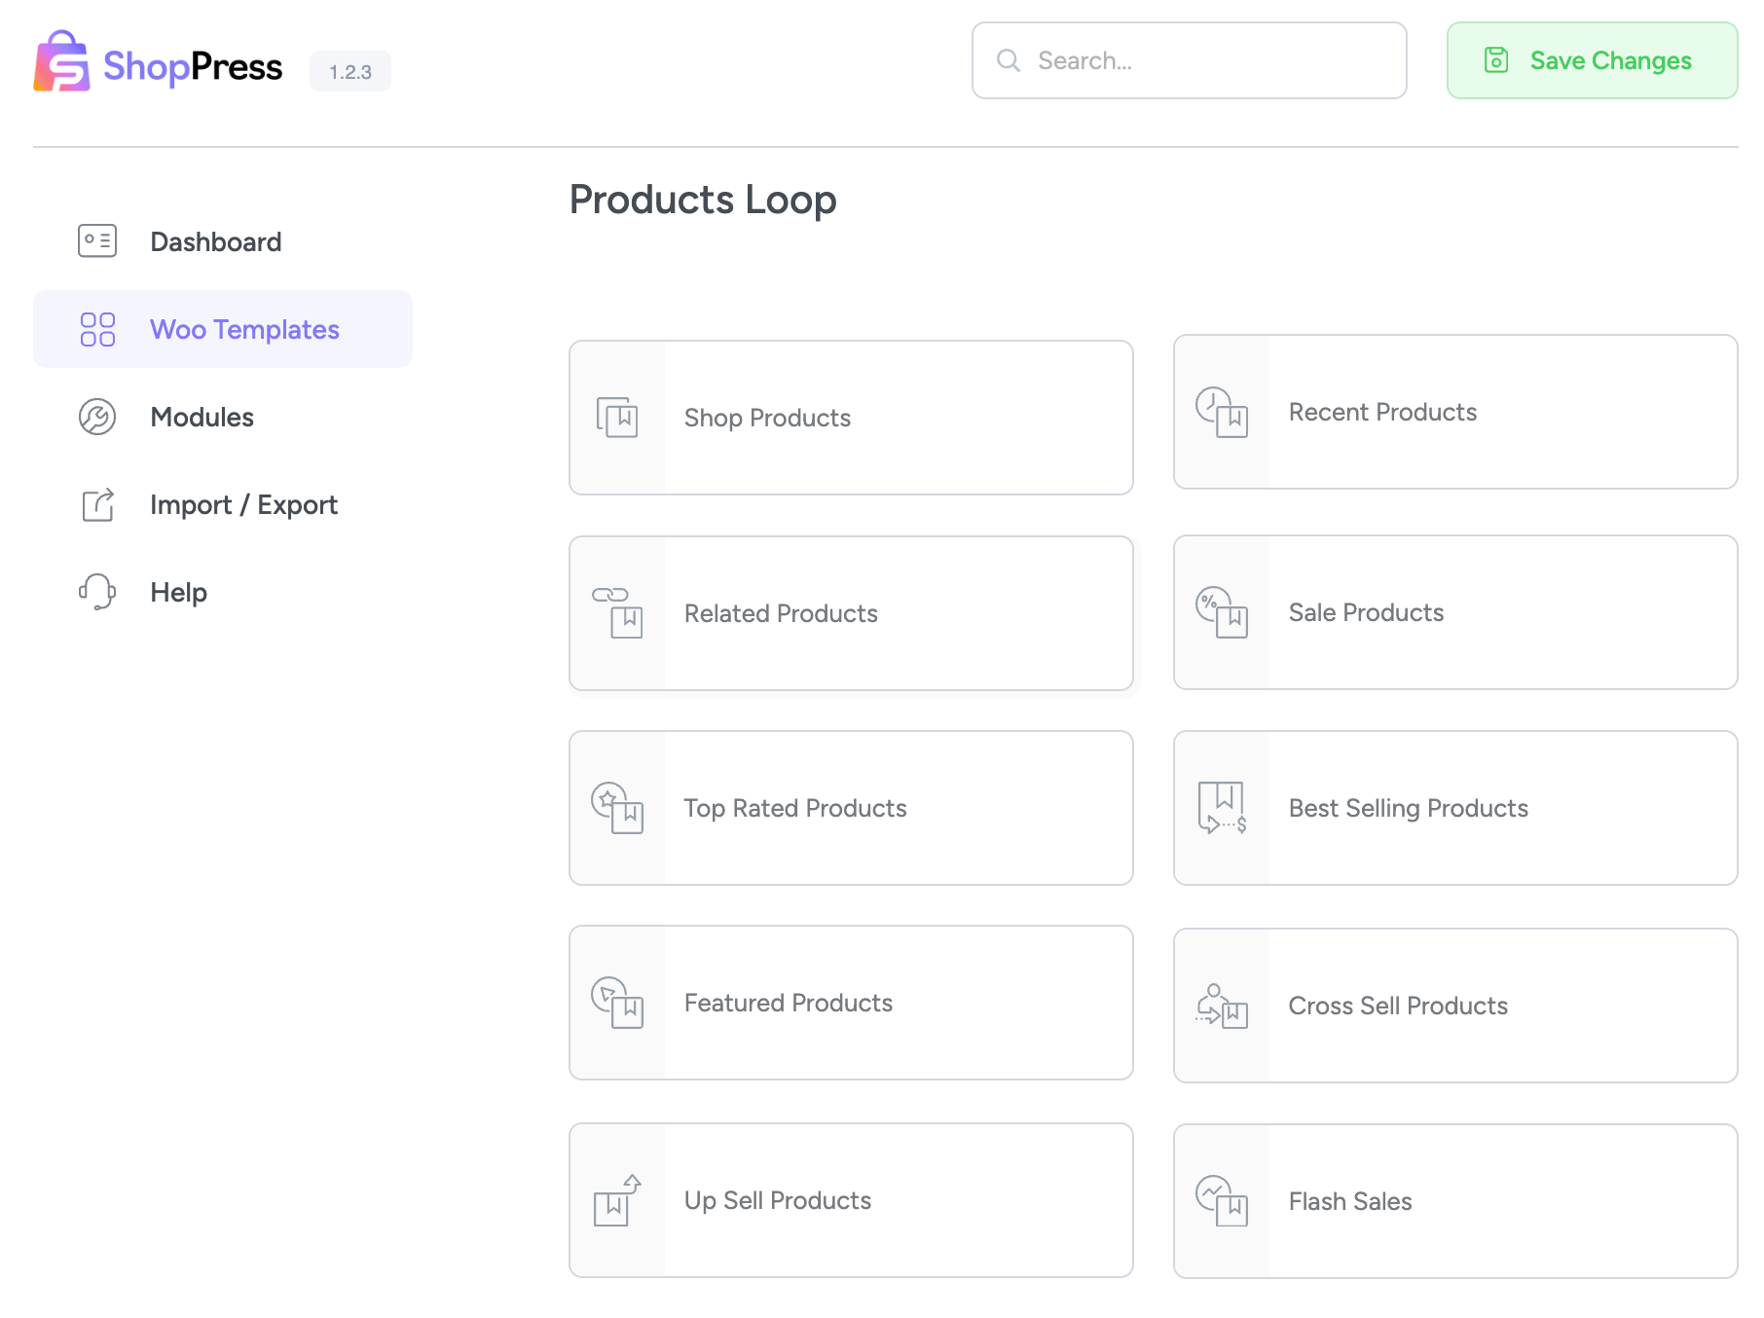Click the Sale Products percent icon
1764x1318 pixels.
pos(1222,612)
